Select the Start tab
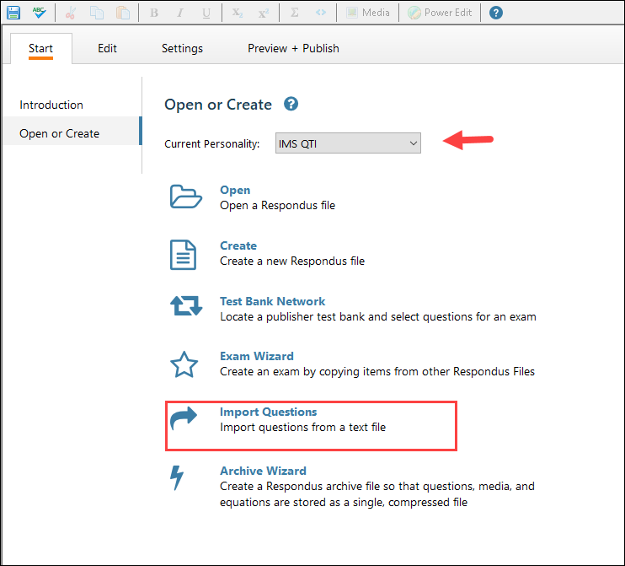The height and width of the screenshot is (566, 625). [x=40, y=48]
